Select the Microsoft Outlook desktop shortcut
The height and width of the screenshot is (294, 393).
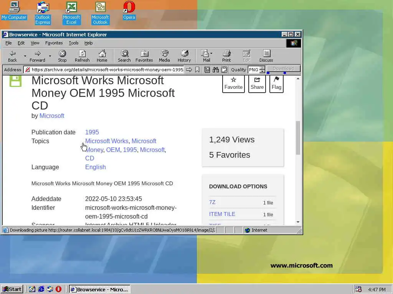click(x=100, y=13)
